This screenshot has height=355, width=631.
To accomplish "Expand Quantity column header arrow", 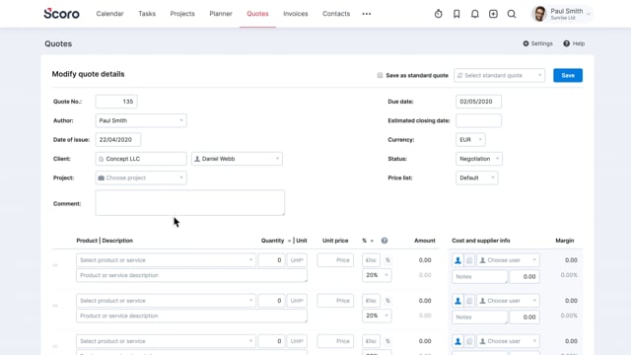I will pyautogui.click(x=289, y=241).
